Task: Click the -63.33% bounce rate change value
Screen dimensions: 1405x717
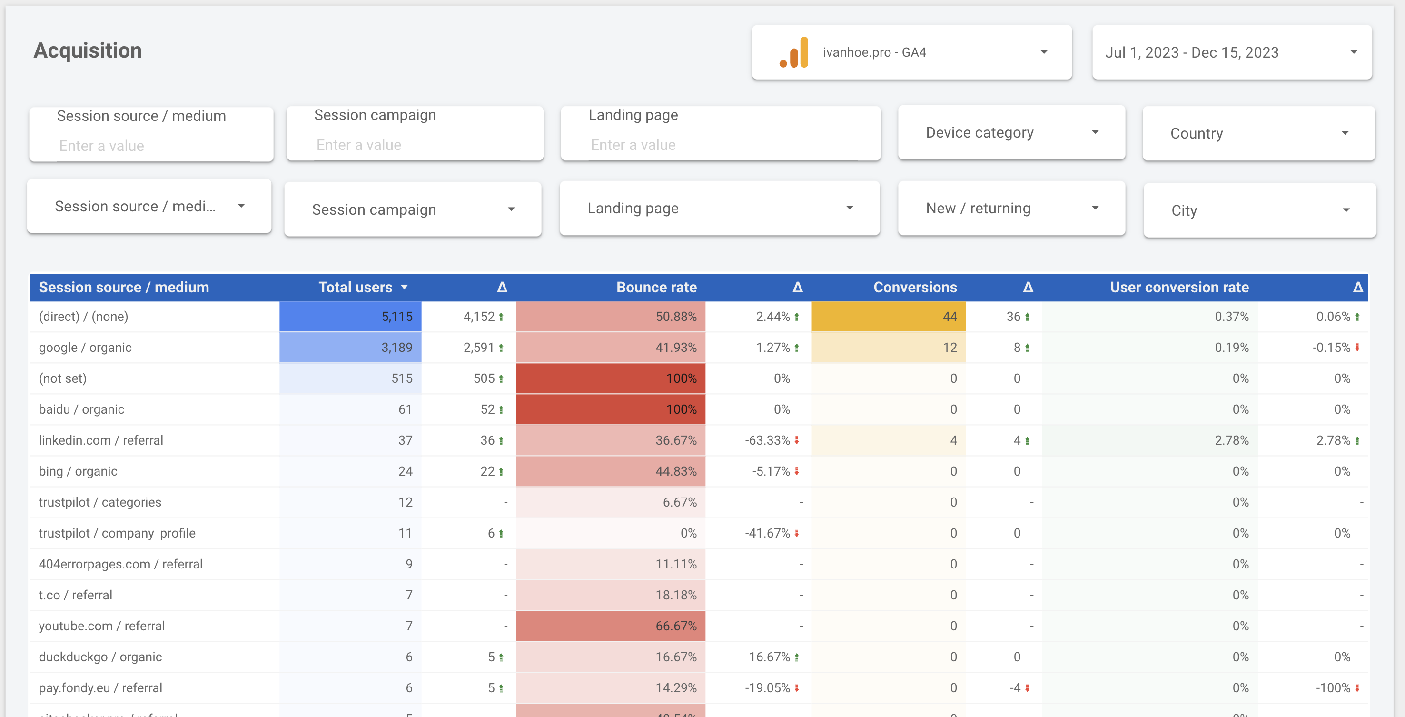Action: pos(767,440)
